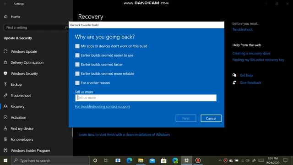
Task: Open the Windows Start menu
Action: tap(5, 160)
